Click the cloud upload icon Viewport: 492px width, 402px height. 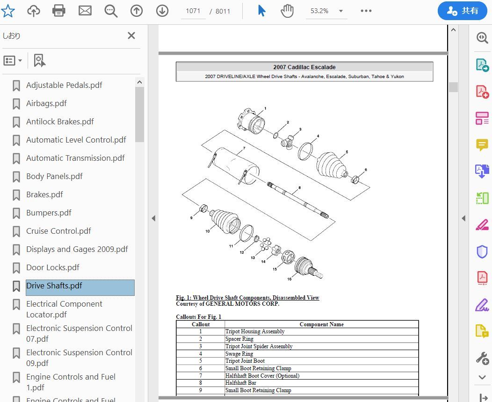coord(34,11)
